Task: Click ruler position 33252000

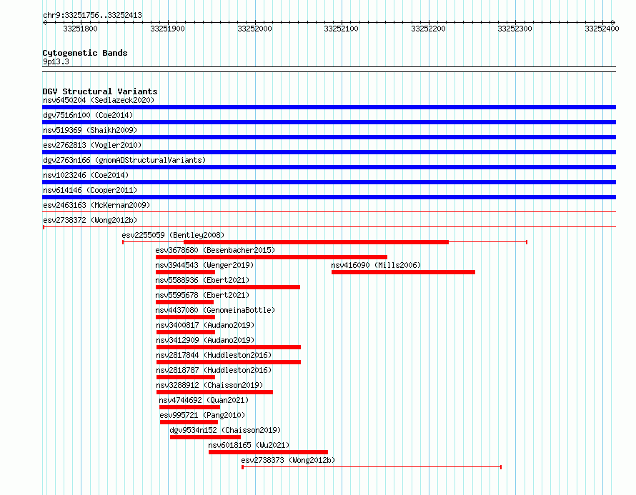Action: [x=254, y=29]
